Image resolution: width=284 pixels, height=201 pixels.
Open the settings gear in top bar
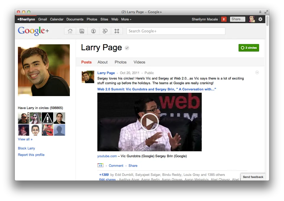[x=260, y=19]
